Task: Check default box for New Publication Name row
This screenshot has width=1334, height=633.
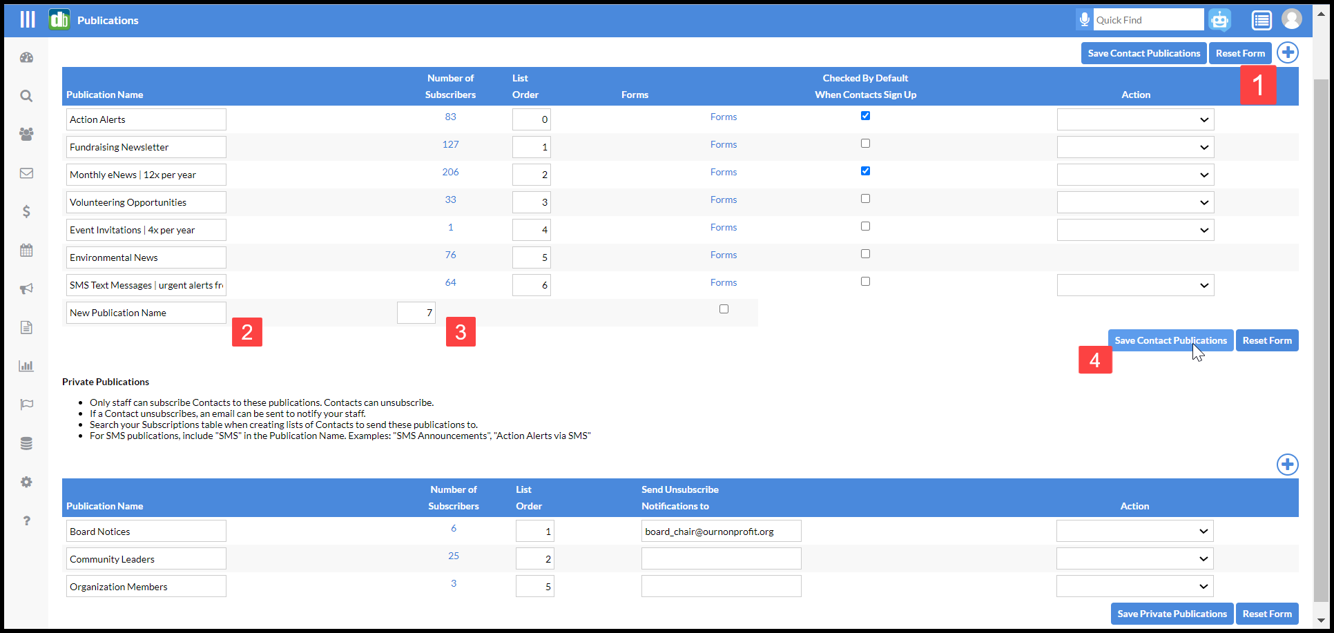Action: 724,309
